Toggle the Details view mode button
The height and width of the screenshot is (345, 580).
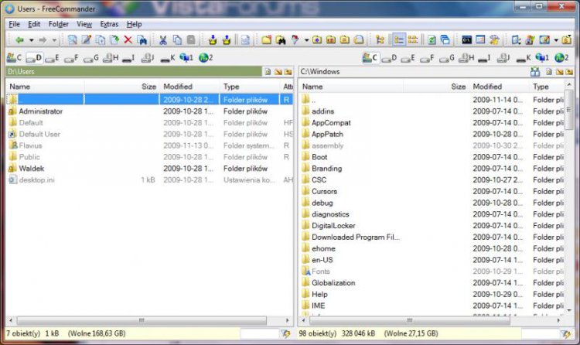(399, 39)
